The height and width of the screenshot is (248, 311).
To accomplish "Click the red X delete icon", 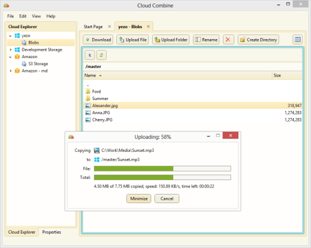I will [x=228, y=40].
